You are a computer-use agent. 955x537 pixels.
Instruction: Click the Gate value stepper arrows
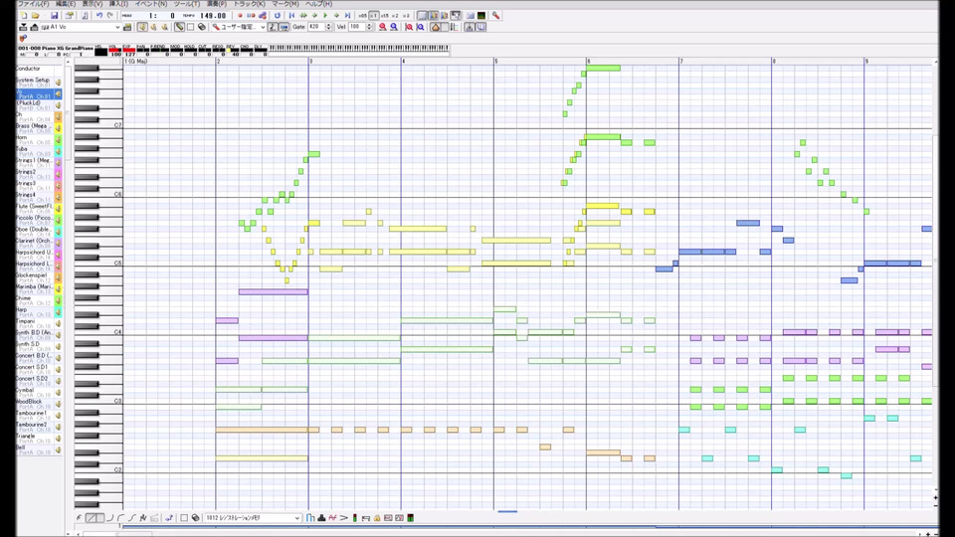328,27
